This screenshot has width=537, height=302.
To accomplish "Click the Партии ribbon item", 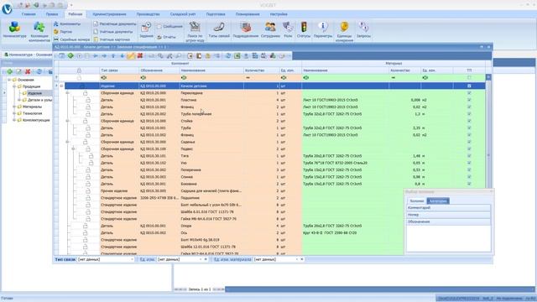I will [x=63, y=32].
